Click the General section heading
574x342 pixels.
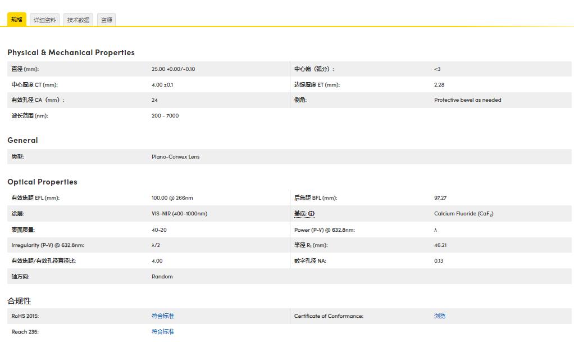coord(22,140)
